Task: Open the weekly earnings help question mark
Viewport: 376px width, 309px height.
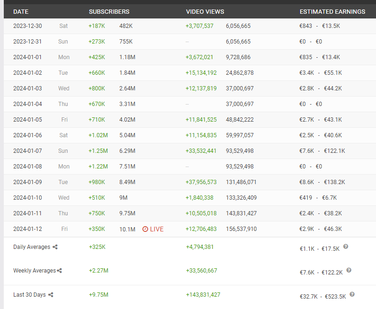Action: [x=349, y=270]
